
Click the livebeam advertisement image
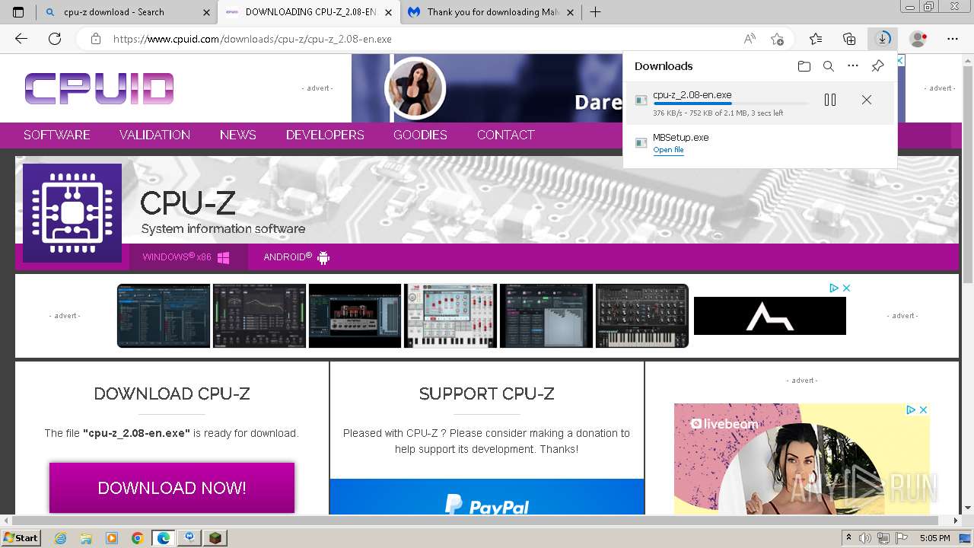pos(801,459)
